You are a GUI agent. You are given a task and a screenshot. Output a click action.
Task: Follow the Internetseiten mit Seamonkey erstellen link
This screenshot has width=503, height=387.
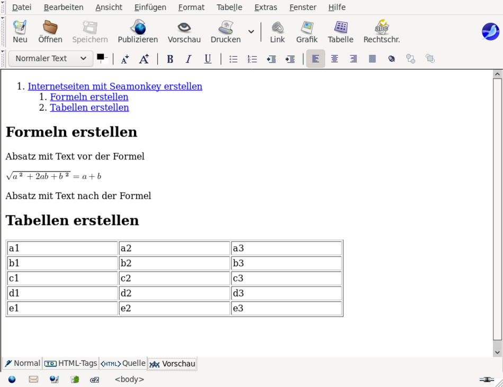point(115,86)
